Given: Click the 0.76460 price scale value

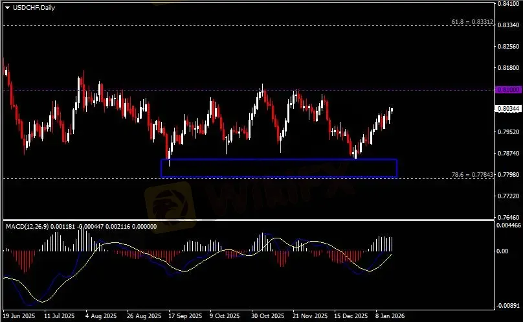Looking at the screenshot, I should (508, 218).
